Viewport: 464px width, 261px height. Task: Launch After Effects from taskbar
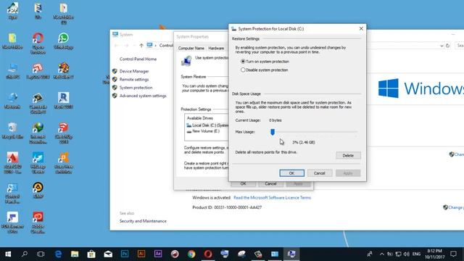click(x=158, y=254)
